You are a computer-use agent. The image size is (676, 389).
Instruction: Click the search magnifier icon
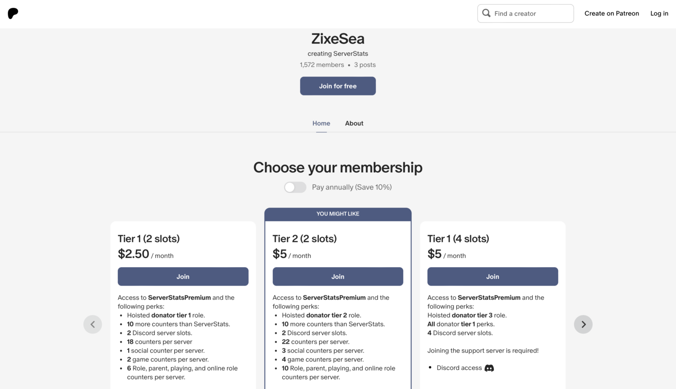click(486, 13)
